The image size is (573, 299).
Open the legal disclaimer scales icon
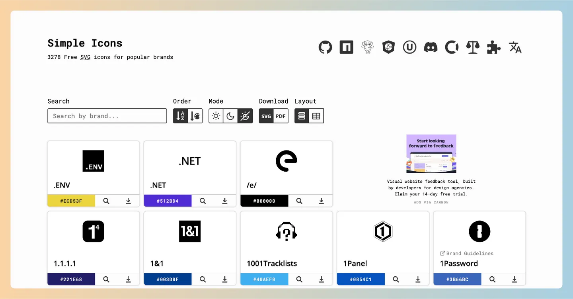tap(473, 47)
